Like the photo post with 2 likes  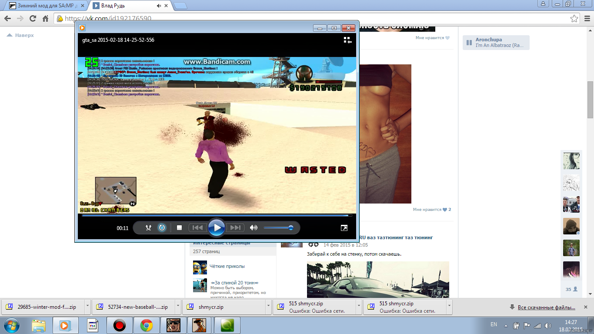[x=432, y=210]
